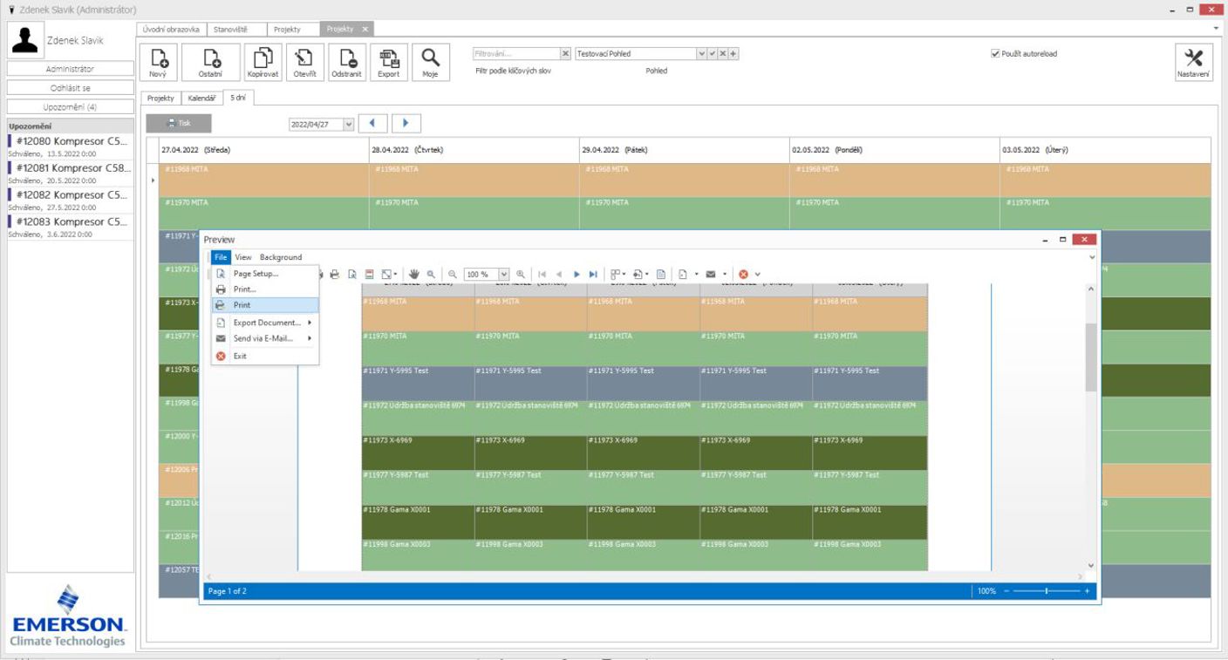
Task: Toggle the Použít autoreload checkbox
Action: [x=995, y=53]
